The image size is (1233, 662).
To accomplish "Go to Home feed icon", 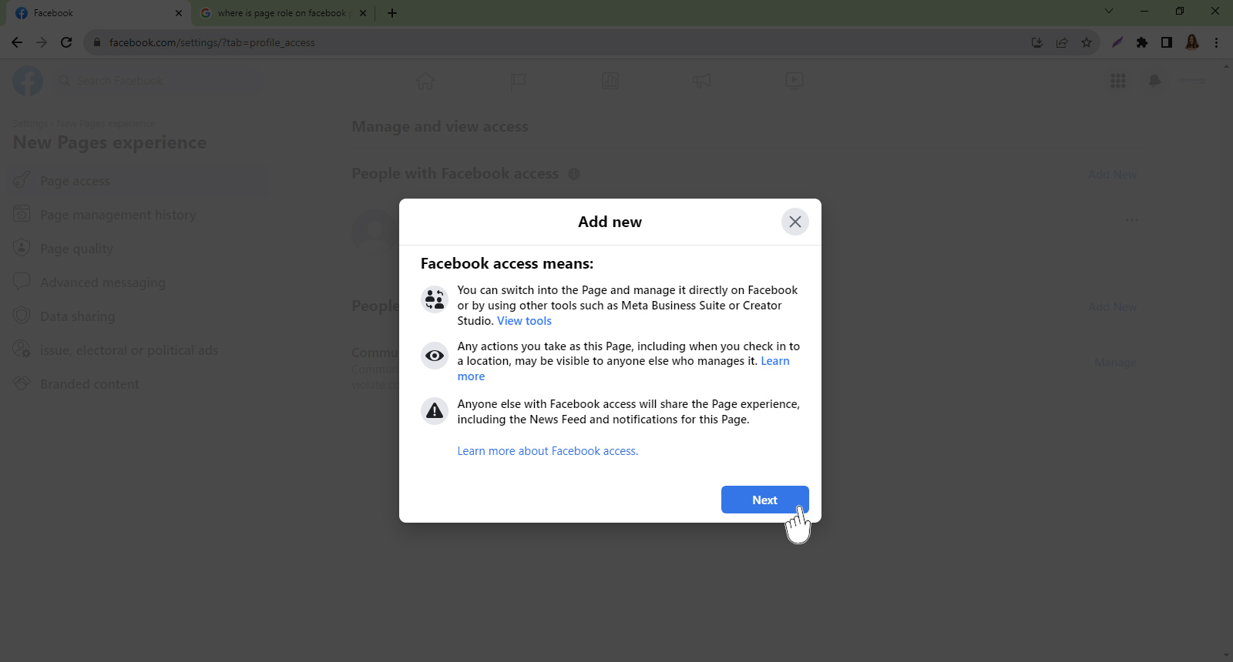I will 425,81.
